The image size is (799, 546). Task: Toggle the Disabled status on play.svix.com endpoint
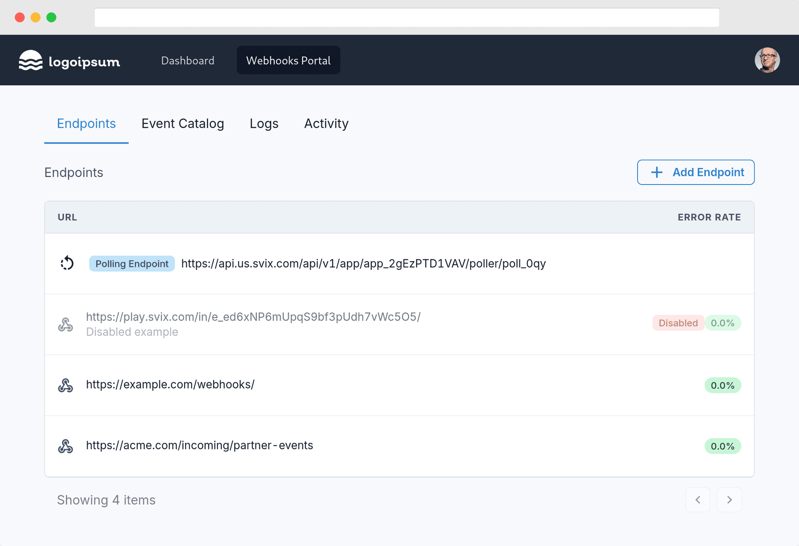pyautogui.click(x=678, y=323)
